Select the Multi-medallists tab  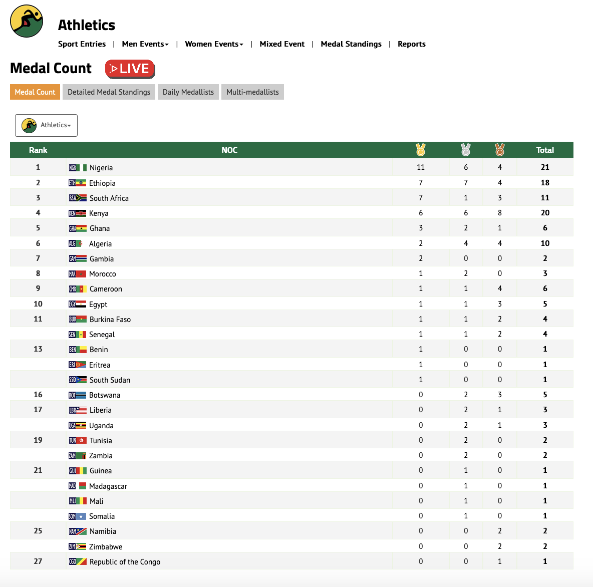point(252,92)
